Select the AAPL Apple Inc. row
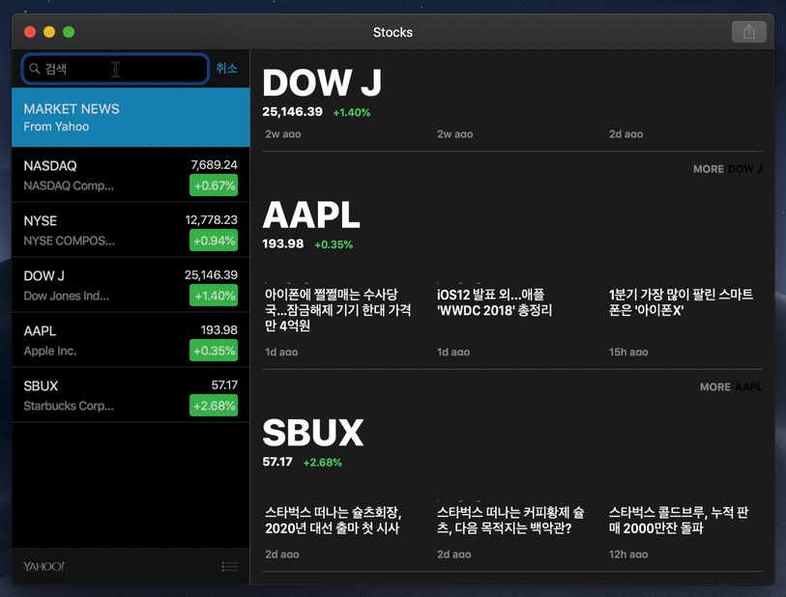 (x=131, y=340)
